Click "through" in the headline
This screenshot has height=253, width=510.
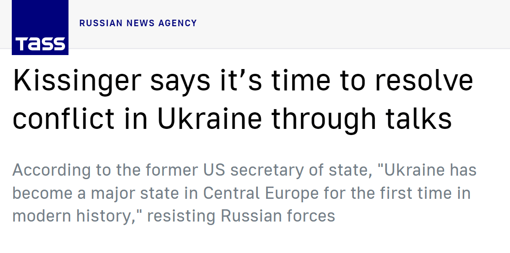(x=324, y=119)
